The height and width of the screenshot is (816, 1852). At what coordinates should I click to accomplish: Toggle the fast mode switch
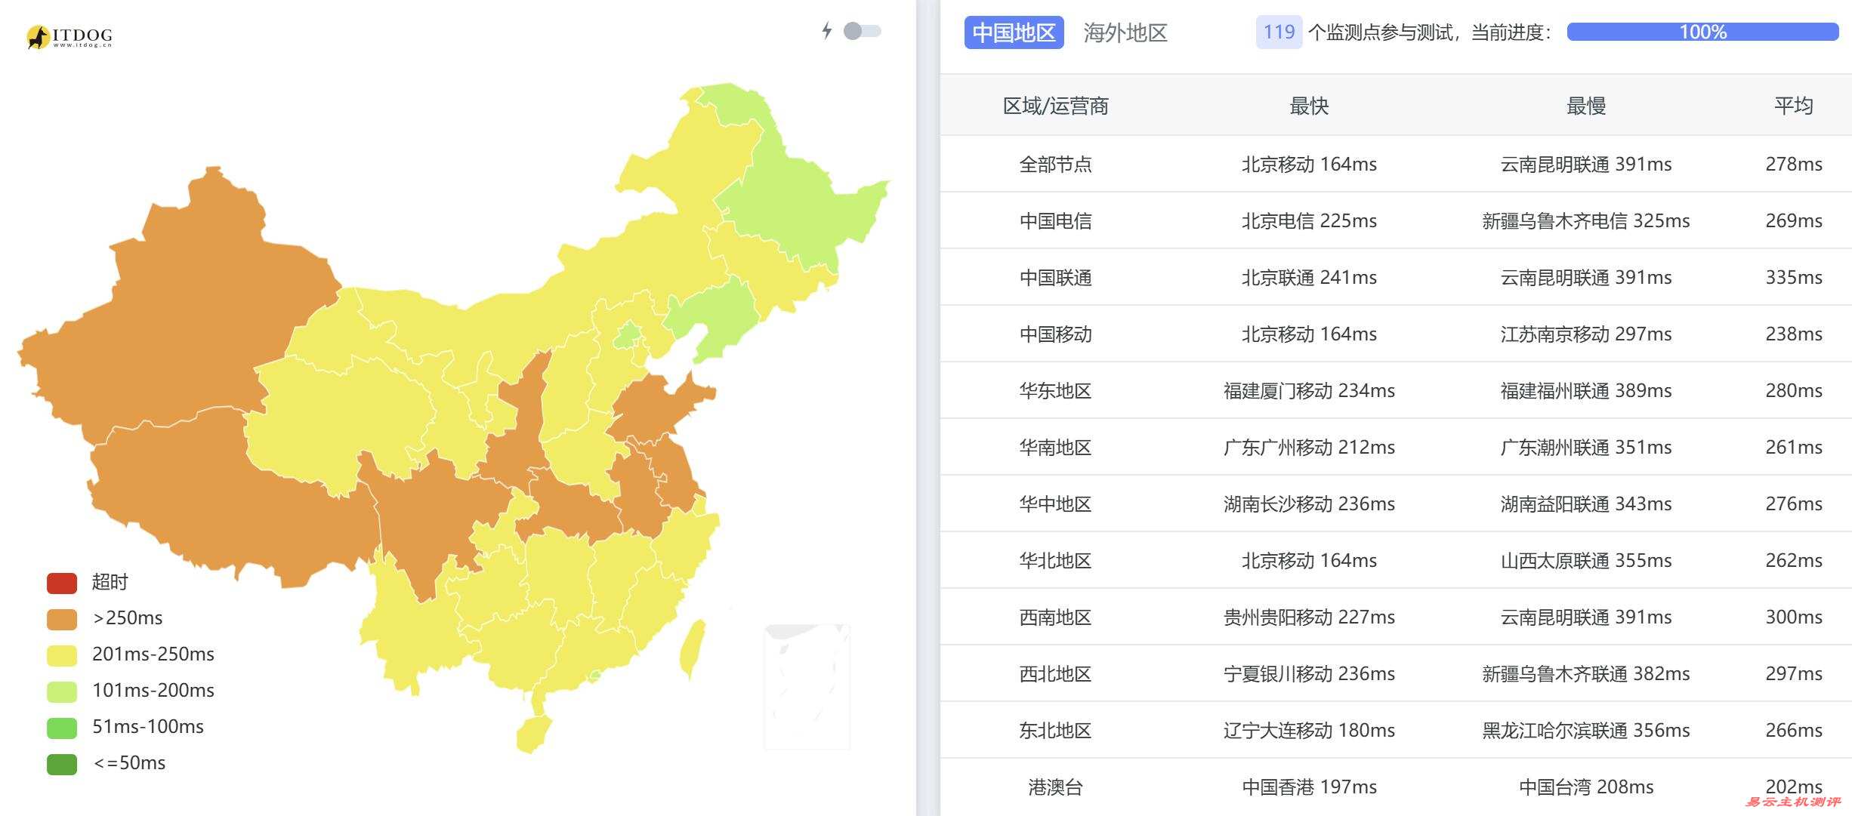(862, 31)
